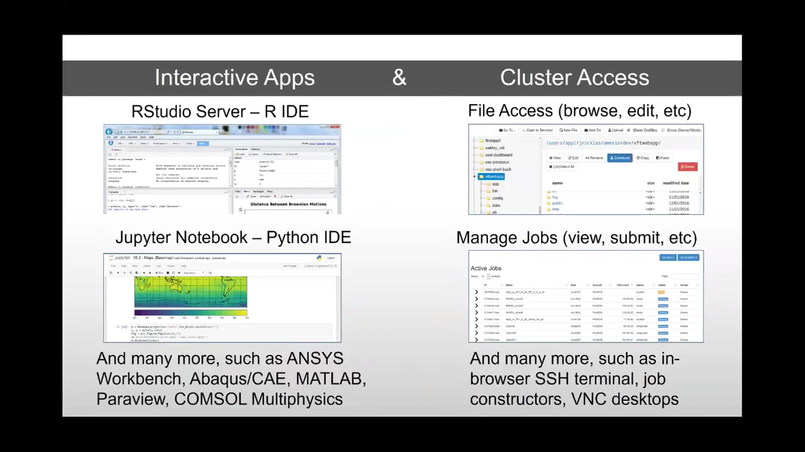Viewport: 805px width, 452px height.
Task: Sort files by the modified date header
Action: click(676, 183)
